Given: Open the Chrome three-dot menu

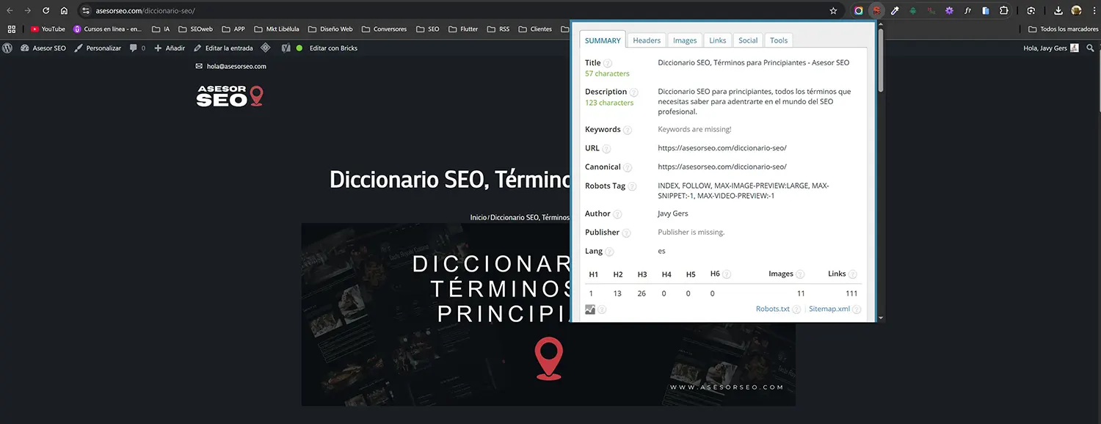Looking at the screenshot, I should (x=1094, y=10).
